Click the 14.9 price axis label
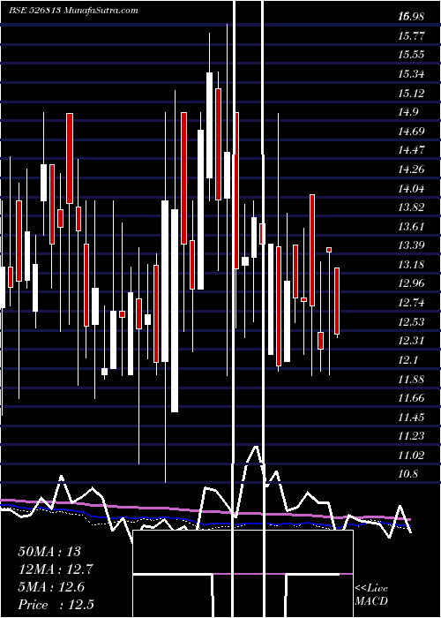The width and height of the screenshot is (441, 618). [x=408, y=112]
